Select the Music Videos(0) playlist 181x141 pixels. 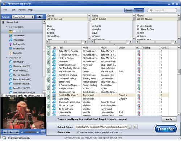(x=20, y=71)
